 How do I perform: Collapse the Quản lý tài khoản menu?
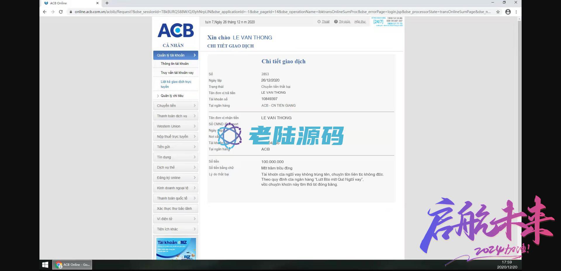click(176, 55)
